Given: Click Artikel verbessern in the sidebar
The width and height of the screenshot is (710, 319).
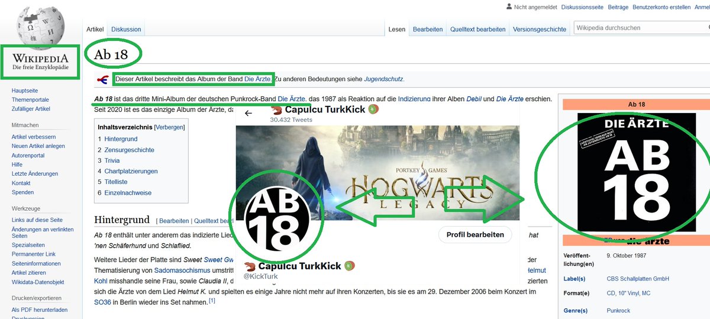Looking at the screenshot, I should pos(34,137).
